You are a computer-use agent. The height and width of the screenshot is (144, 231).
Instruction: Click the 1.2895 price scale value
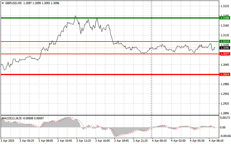pyautogui.click(x=225, y=113)
